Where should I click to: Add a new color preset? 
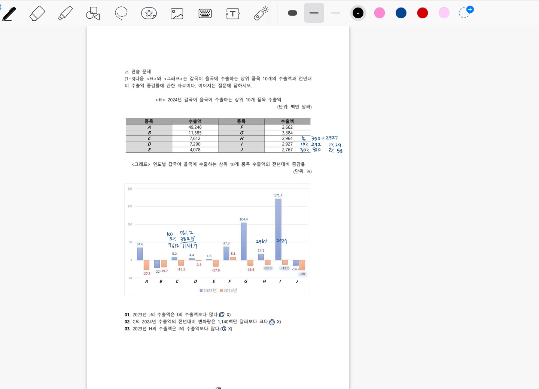(466, 12)
